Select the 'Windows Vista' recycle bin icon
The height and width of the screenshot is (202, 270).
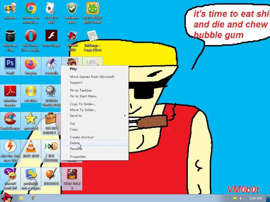click(x=10, y=41)
